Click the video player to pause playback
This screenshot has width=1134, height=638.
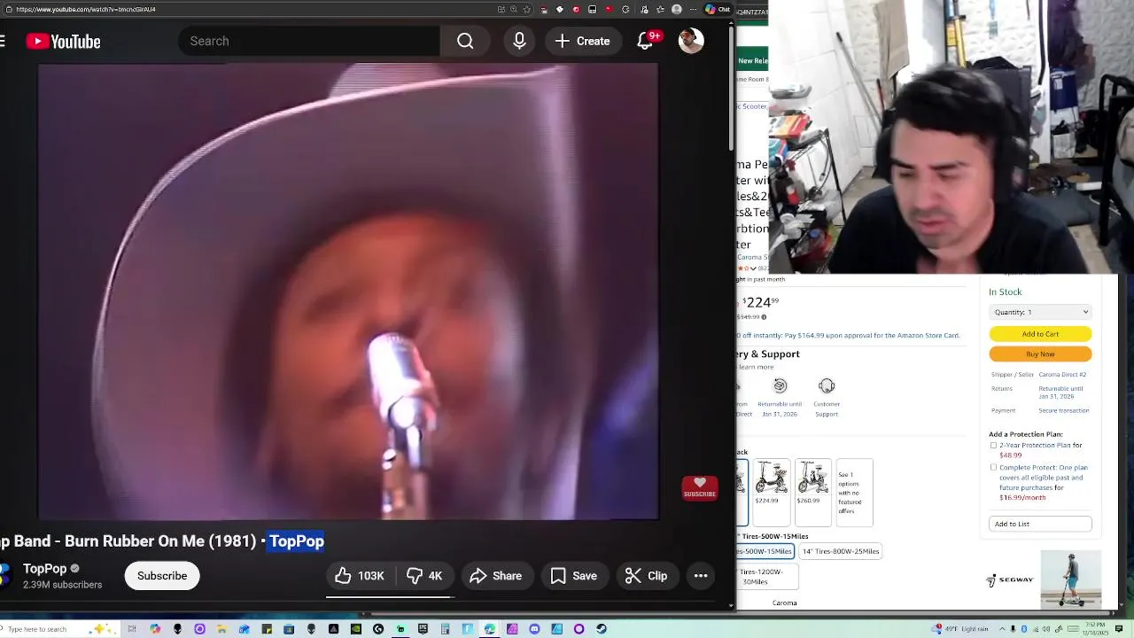click(347, 292)
